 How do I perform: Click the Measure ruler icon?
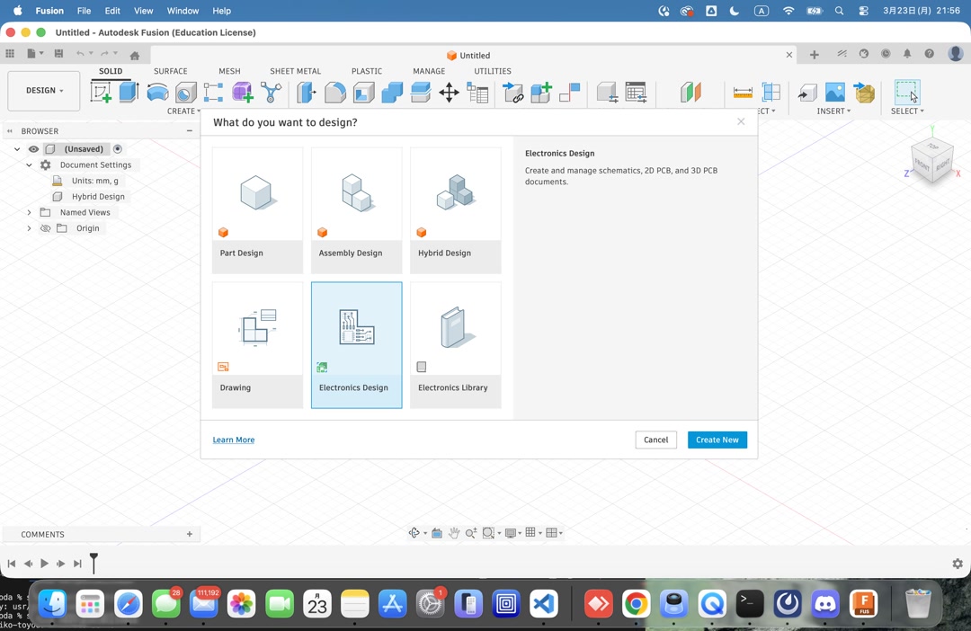tap(743, 93)
